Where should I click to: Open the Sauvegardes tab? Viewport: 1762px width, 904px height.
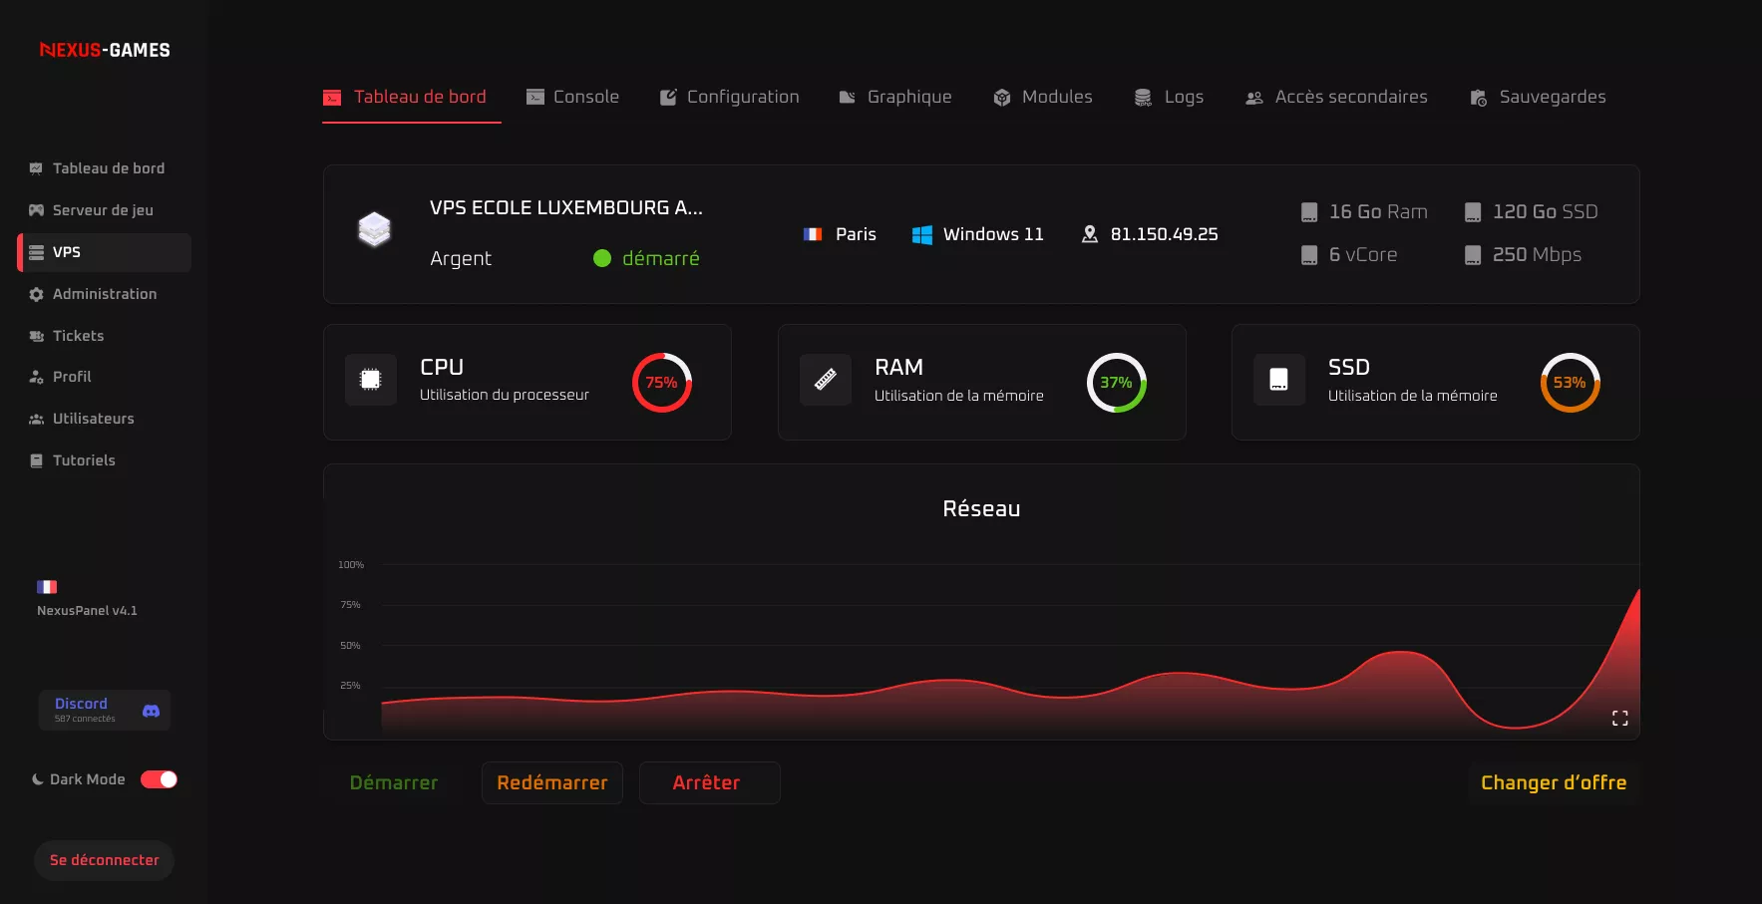click(1538, 97)
